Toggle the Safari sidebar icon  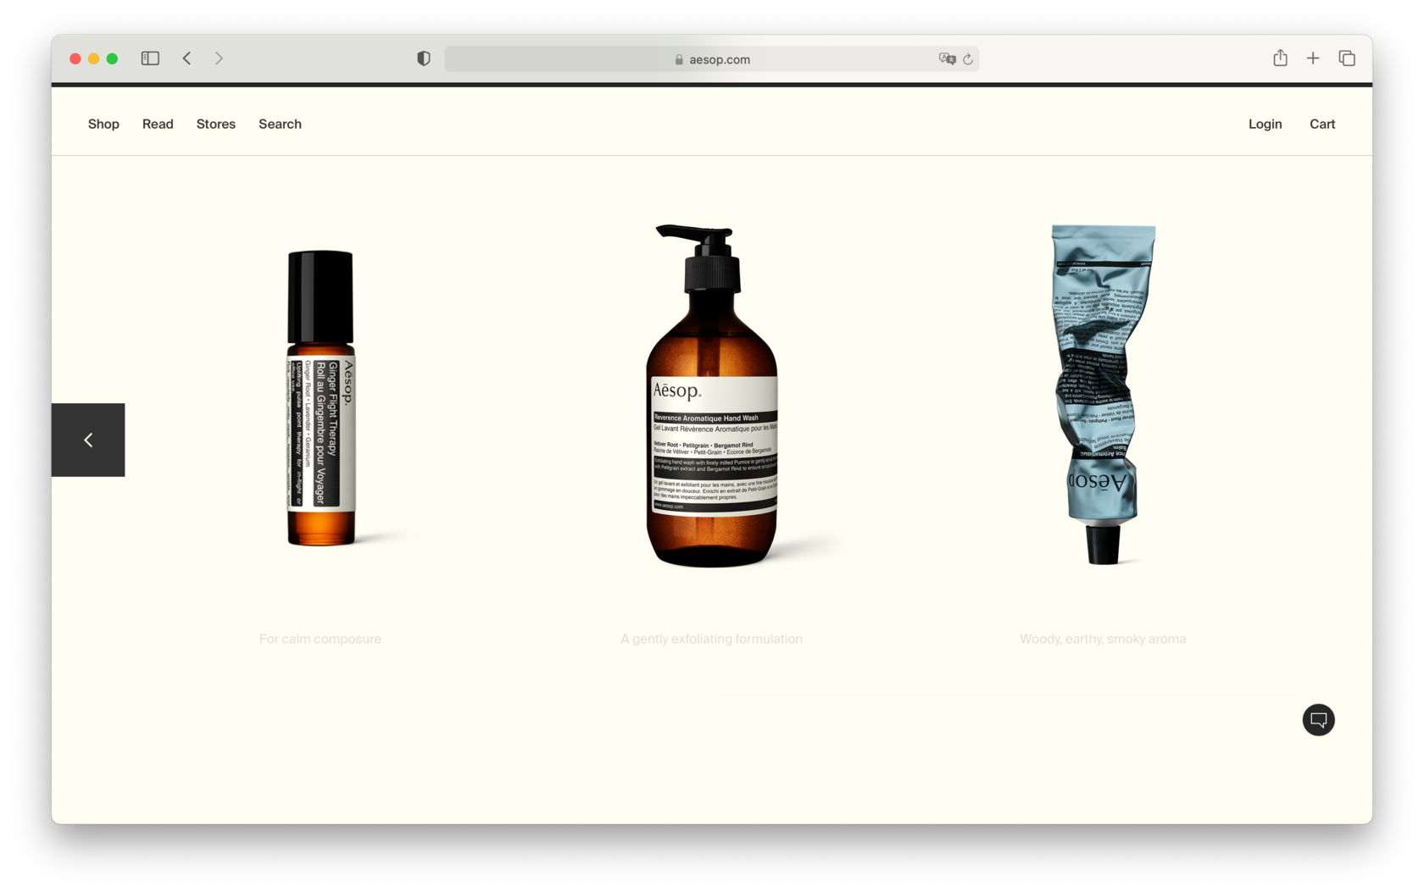150,58
